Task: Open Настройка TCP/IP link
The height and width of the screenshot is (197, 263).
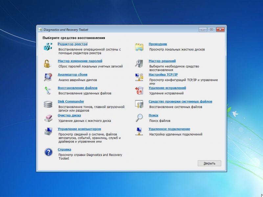Action: (163, 75)
